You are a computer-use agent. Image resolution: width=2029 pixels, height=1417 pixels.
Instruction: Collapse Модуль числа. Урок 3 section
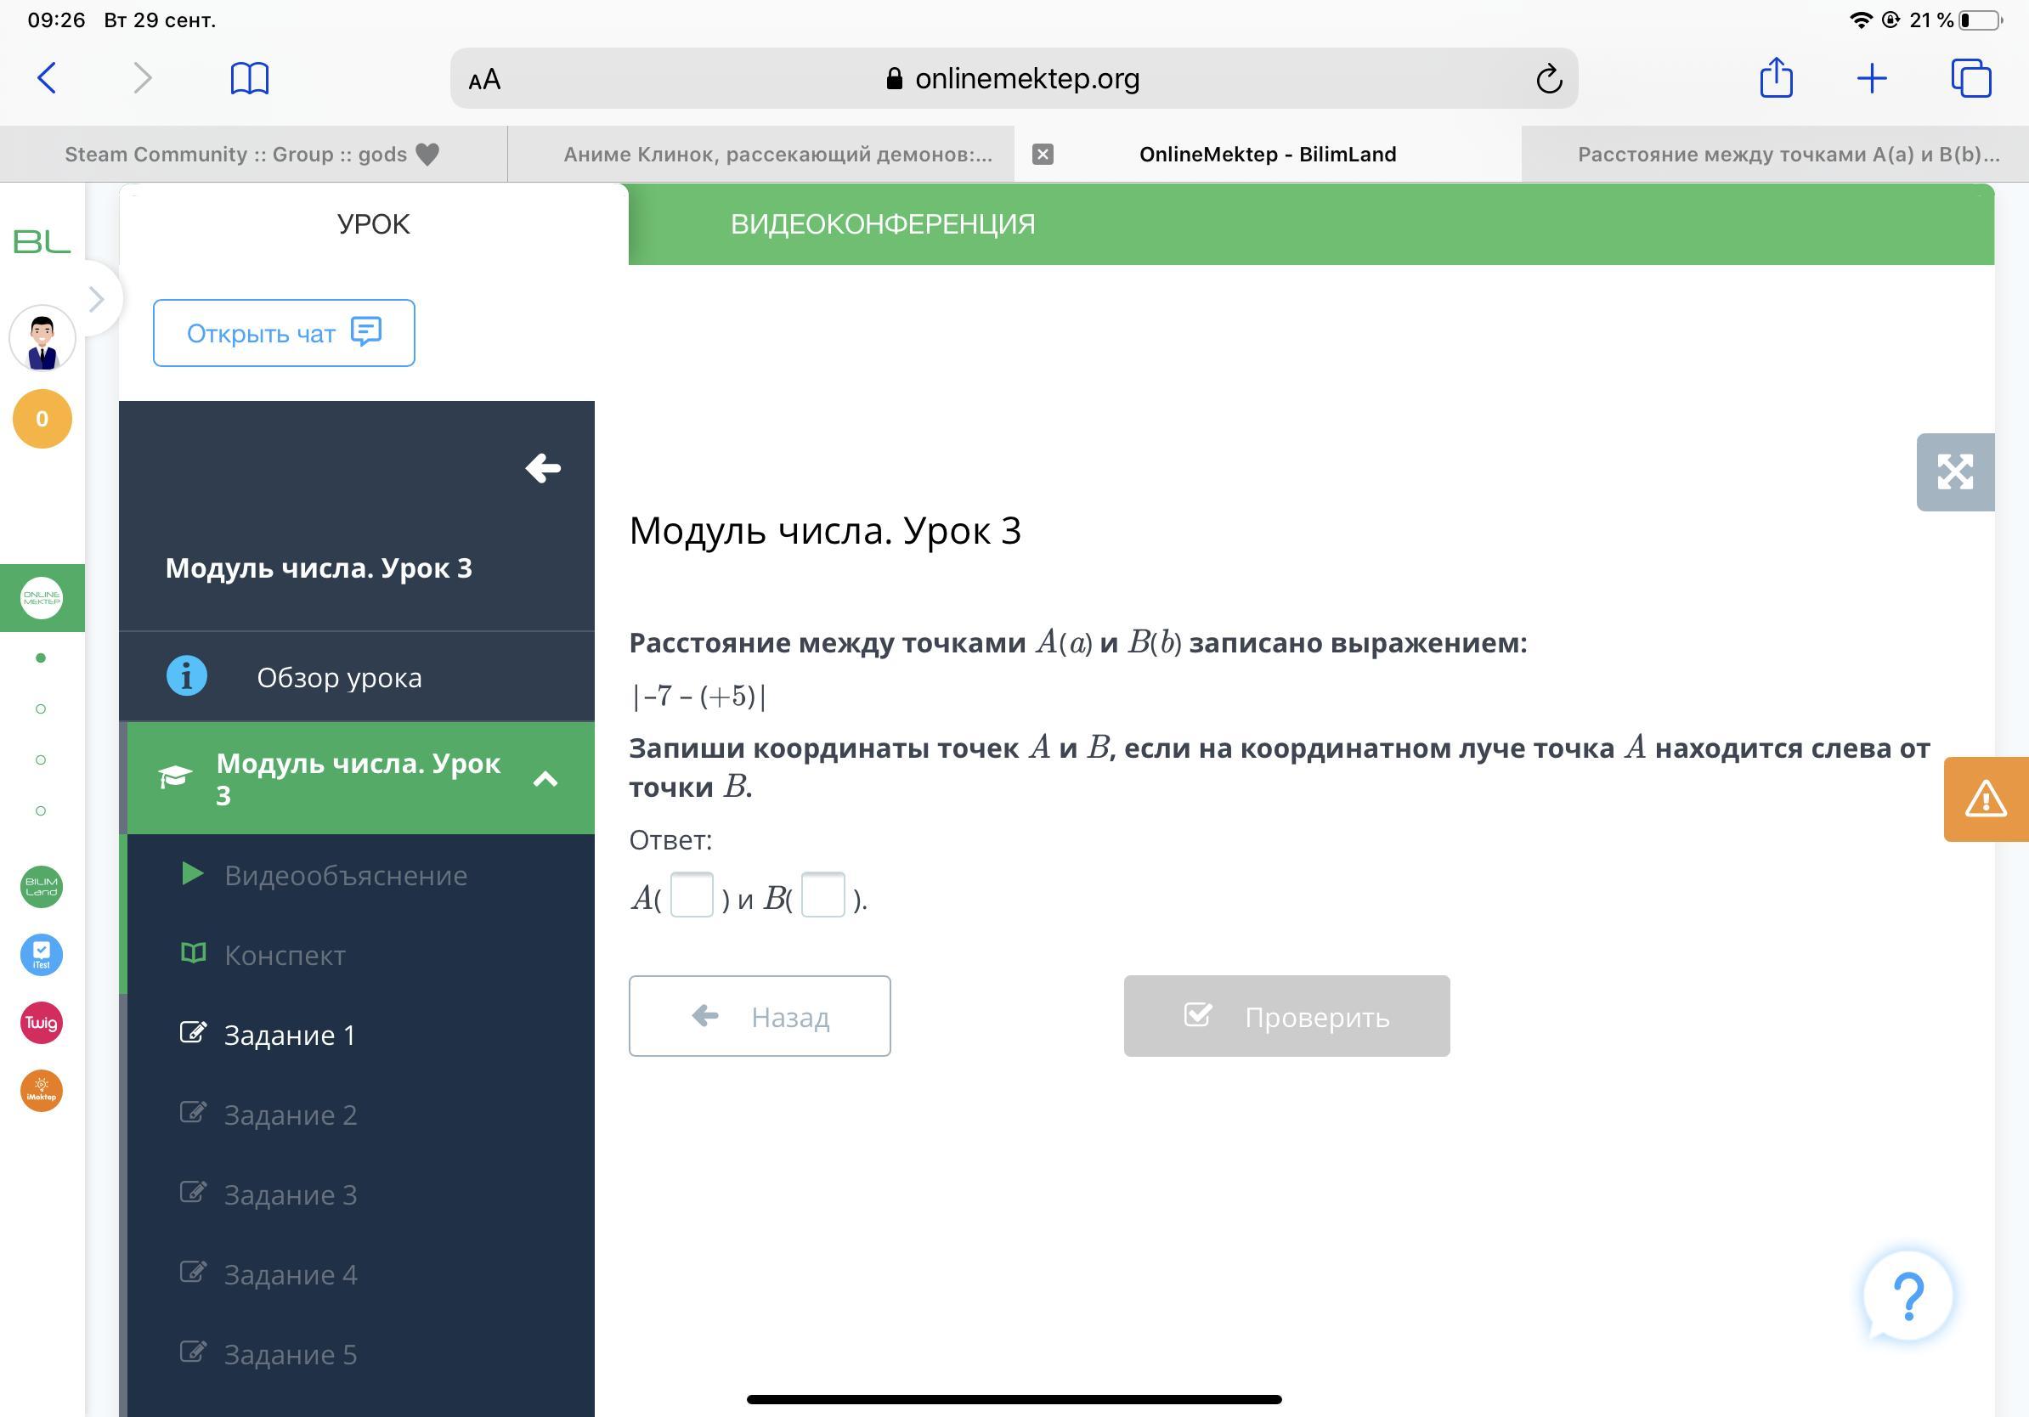coord(545,778)
